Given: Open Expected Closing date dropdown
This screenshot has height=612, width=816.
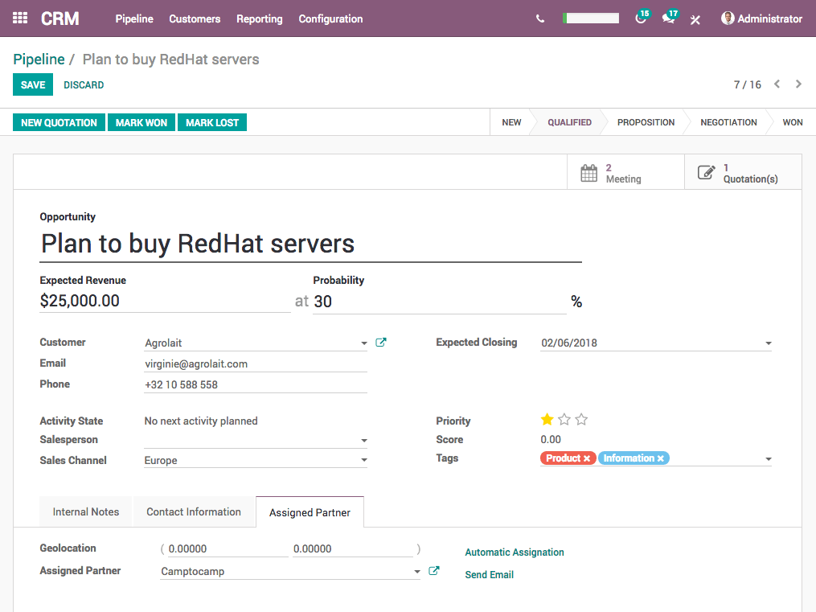Looking at the screenshot, I should (768, 343).
